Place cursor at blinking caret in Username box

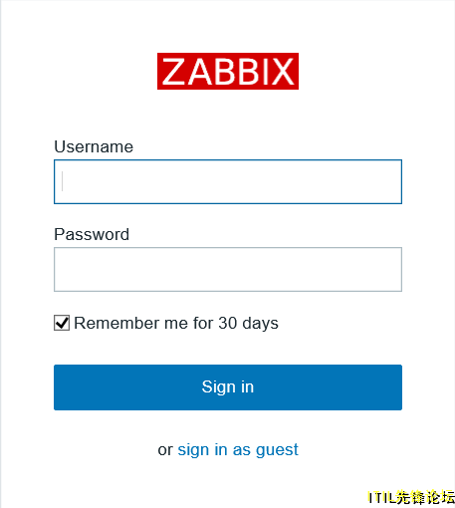click(63, 181)
